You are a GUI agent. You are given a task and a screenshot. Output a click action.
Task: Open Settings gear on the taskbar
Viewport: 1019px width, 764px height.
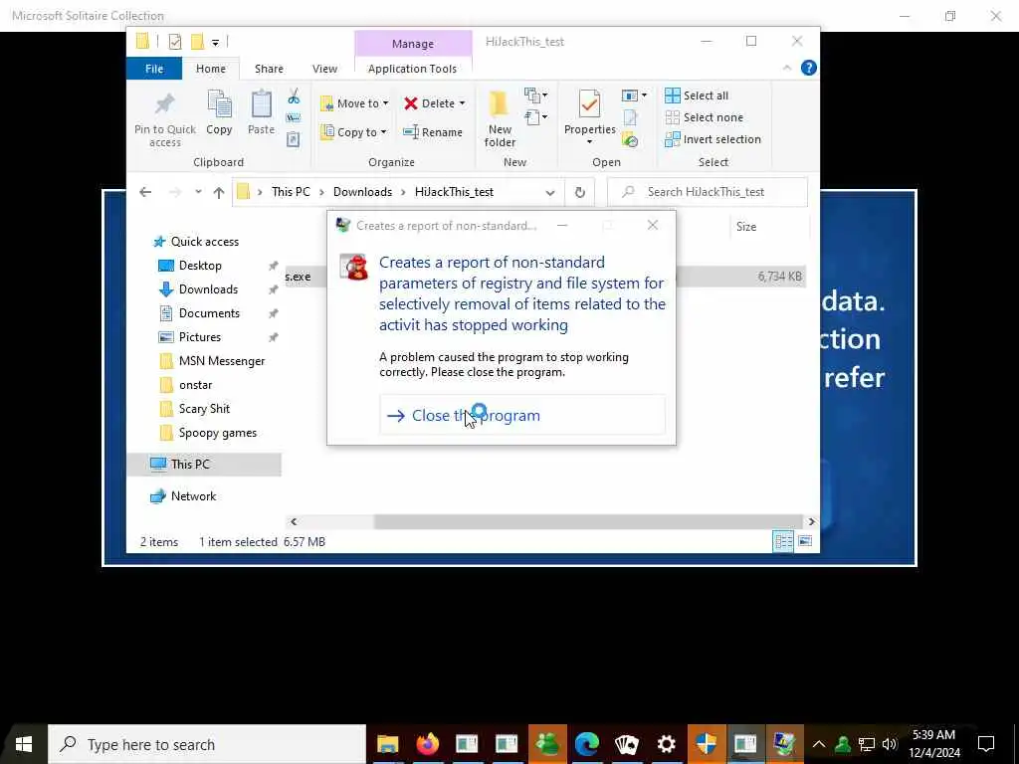tap(666, 744)
